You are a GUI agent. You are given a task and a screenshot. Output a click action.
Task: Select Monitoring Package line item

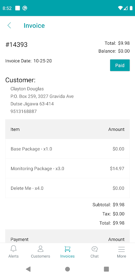click(x=67, y=169)
